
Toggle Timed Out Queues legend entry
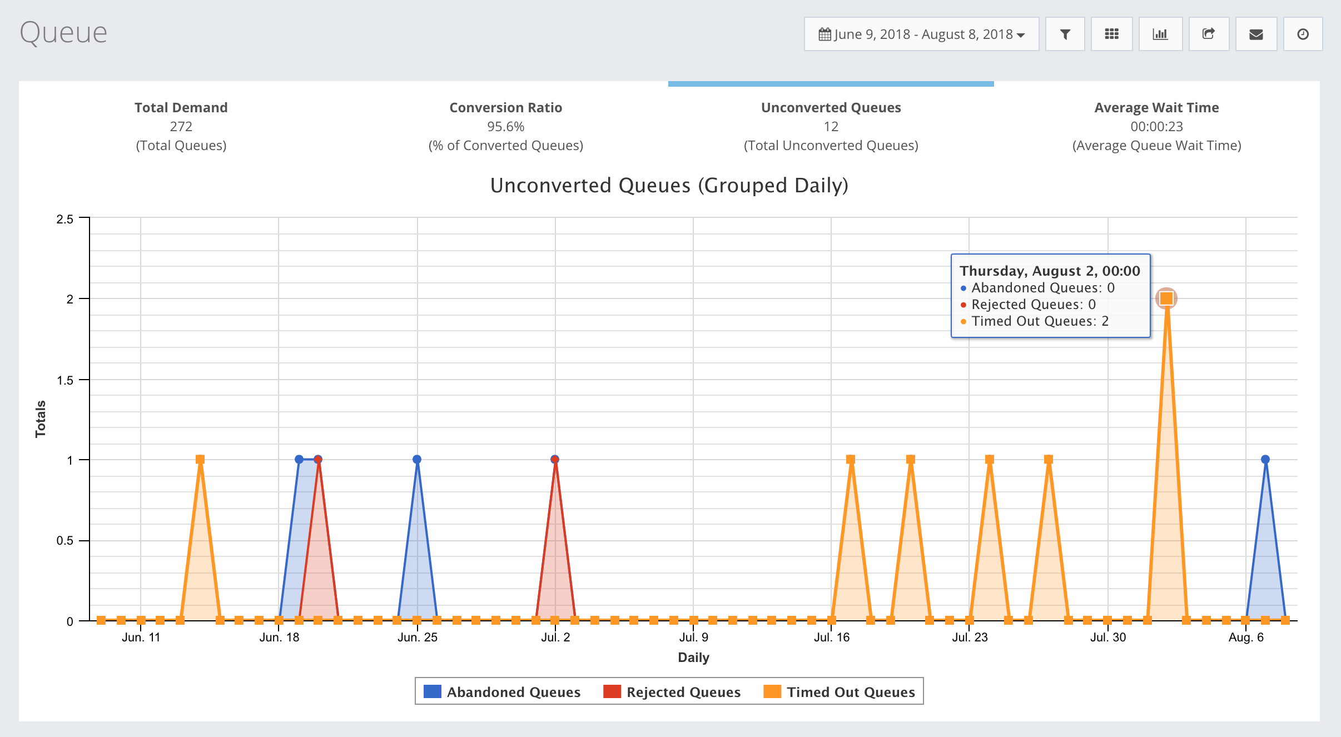click(x=851, y=692)
